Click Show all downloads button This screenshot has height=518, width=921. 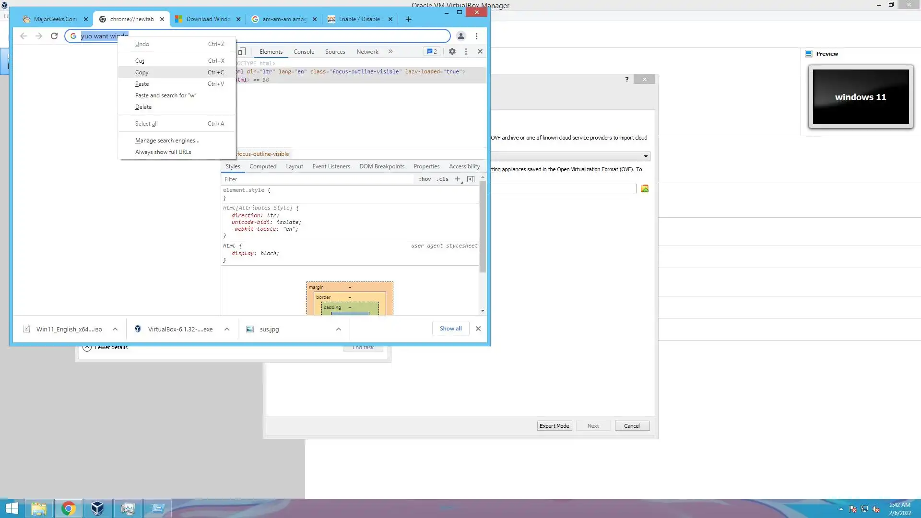click(450, 329)
